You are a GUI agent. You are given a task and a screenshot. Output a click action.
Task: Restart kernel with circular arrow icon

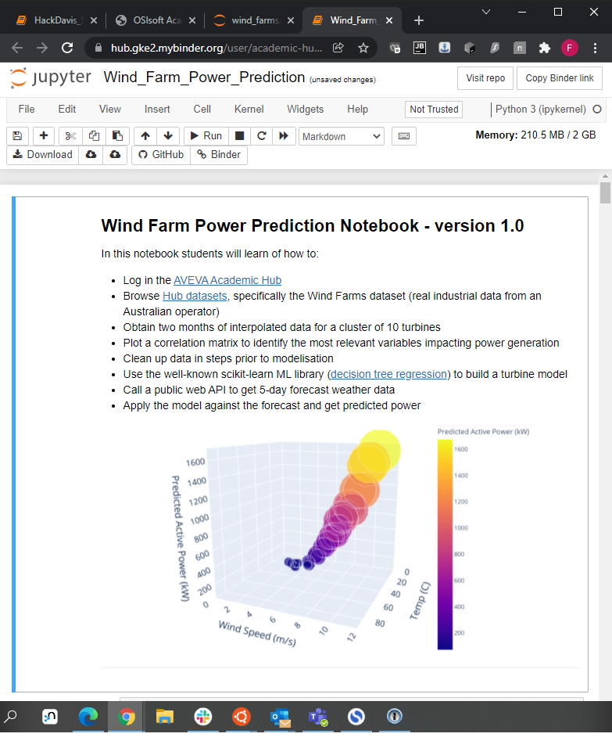(262, 136)
